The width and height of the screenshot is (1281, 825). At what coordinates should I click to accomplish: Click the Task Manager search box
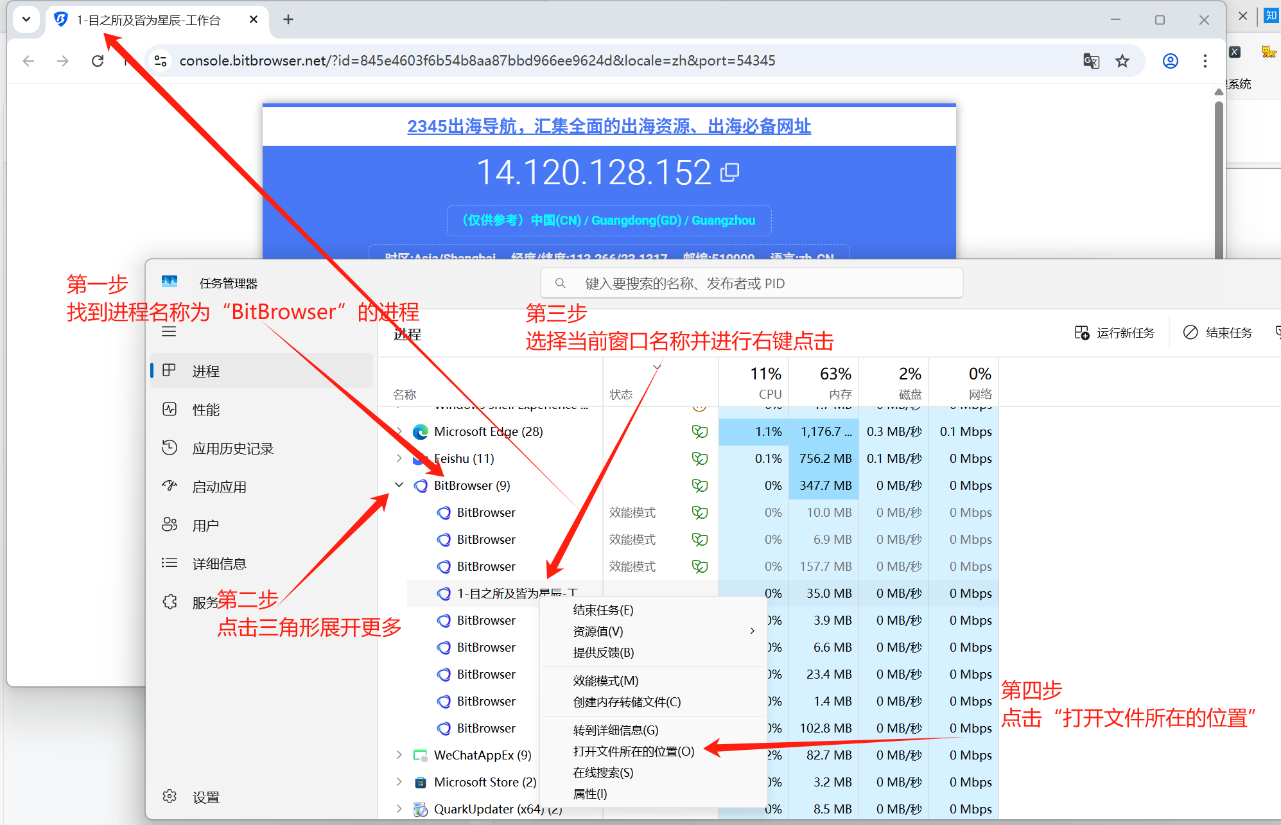tap(751, 283)
